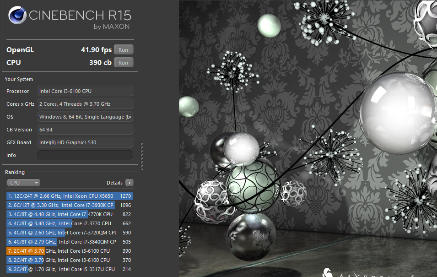Click the CINEBENCH R15 title text

80,16
